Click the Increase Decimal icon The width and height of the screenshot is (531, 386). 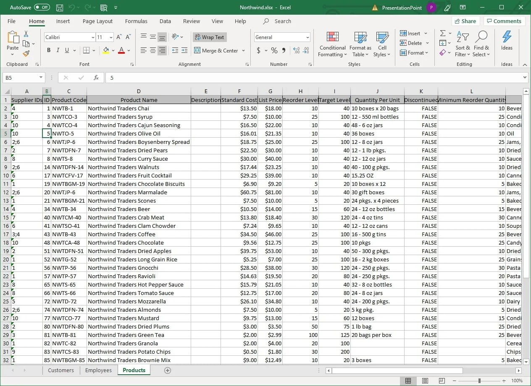point(297,50)
